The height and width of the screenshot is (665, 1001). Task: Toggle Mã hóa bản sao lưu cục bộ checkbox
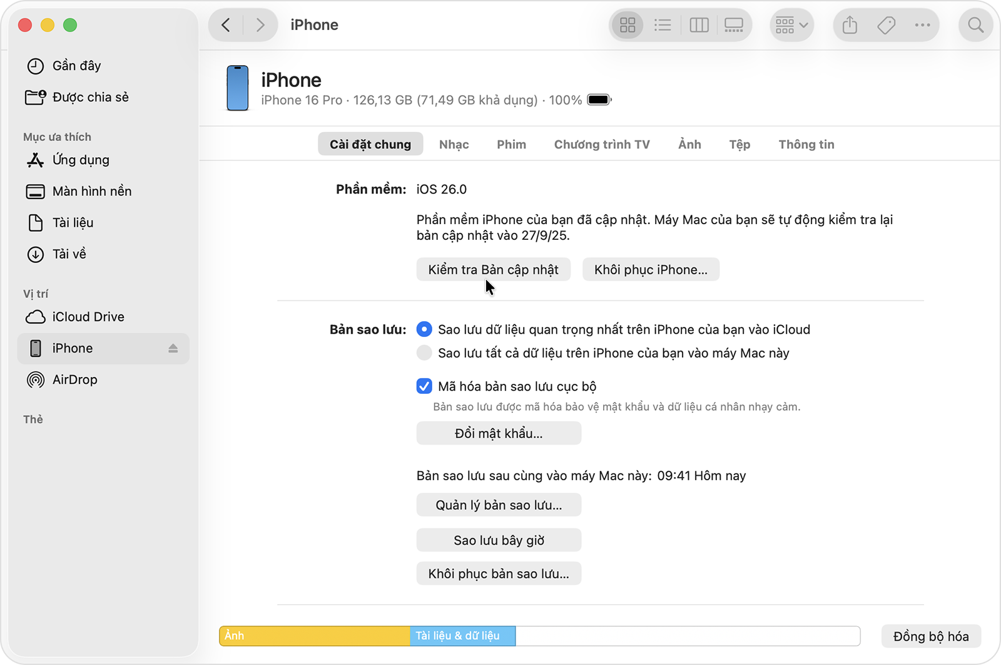pyautogui.click(x=424, y=386)
